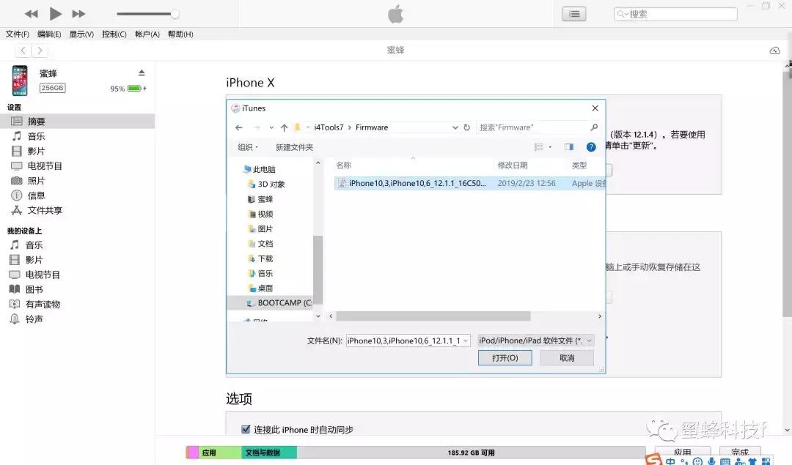The image size is (792, 465).
Task: Click the 打开(O) button
Action: pos(505,357)
